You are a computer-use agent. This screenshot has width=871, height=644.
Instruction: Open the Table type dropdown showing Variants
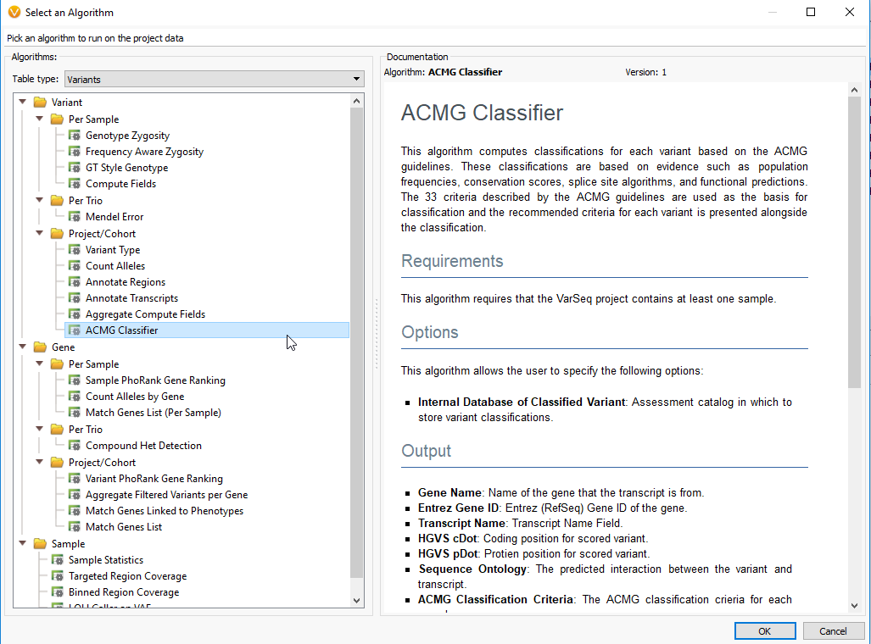tap(355, 78)
